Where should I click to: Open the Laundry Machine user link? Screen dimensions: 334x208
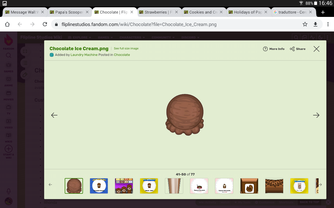(x=84, y=55)
